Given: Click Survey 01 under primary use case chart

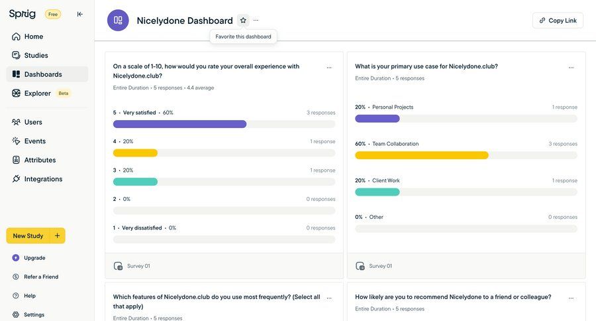Looking at the screenshot, I should (x=379, y=266).
